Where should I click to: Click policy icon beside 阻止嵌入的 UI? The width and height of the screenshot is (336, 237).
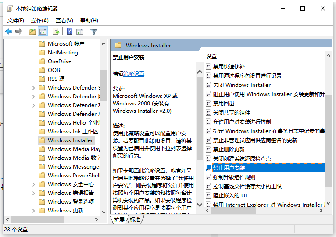click(208, 196)
